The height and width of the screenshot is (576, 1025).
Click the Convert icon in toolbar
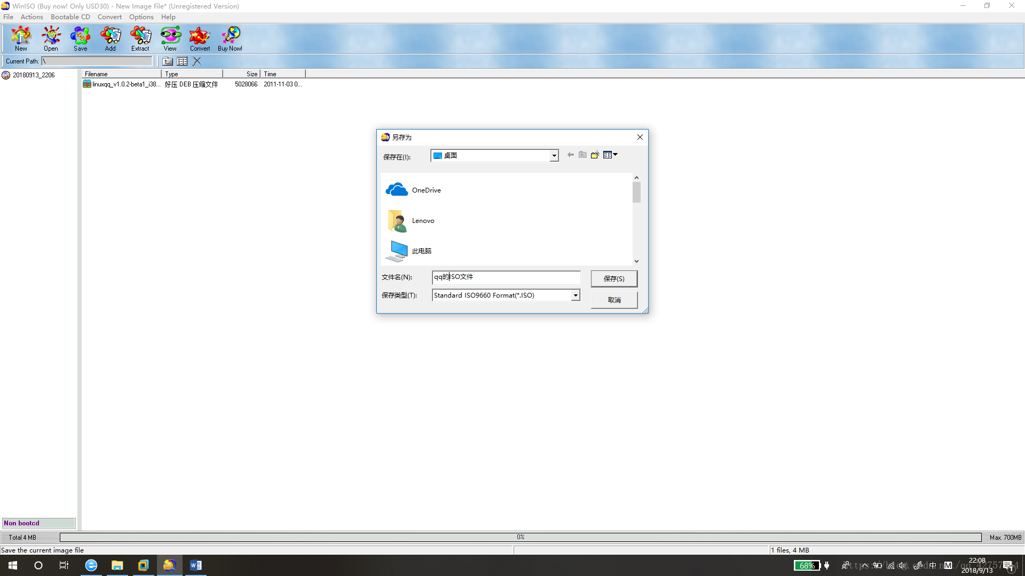tap(199, 38)
